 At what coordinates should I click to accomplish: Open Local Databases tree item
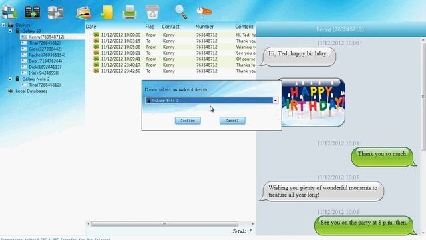pos(31,91)
